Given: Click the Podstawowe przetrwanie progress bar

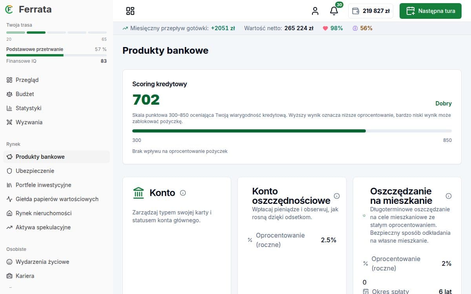Looking at the screenshot, I should 57,55.
